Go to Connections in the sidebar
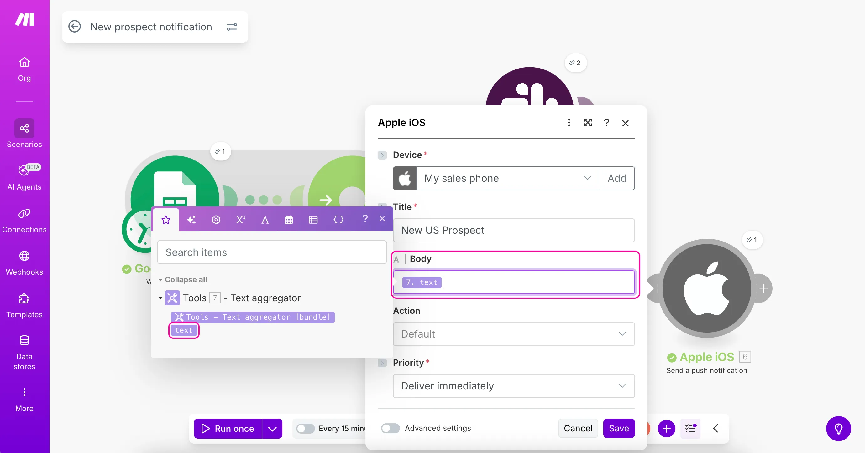 pos(24,220)
